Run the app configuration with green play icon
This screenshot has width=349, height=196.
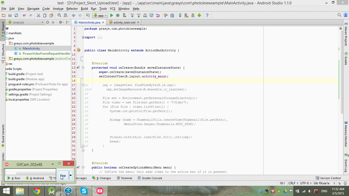click(x=112, y=15)
